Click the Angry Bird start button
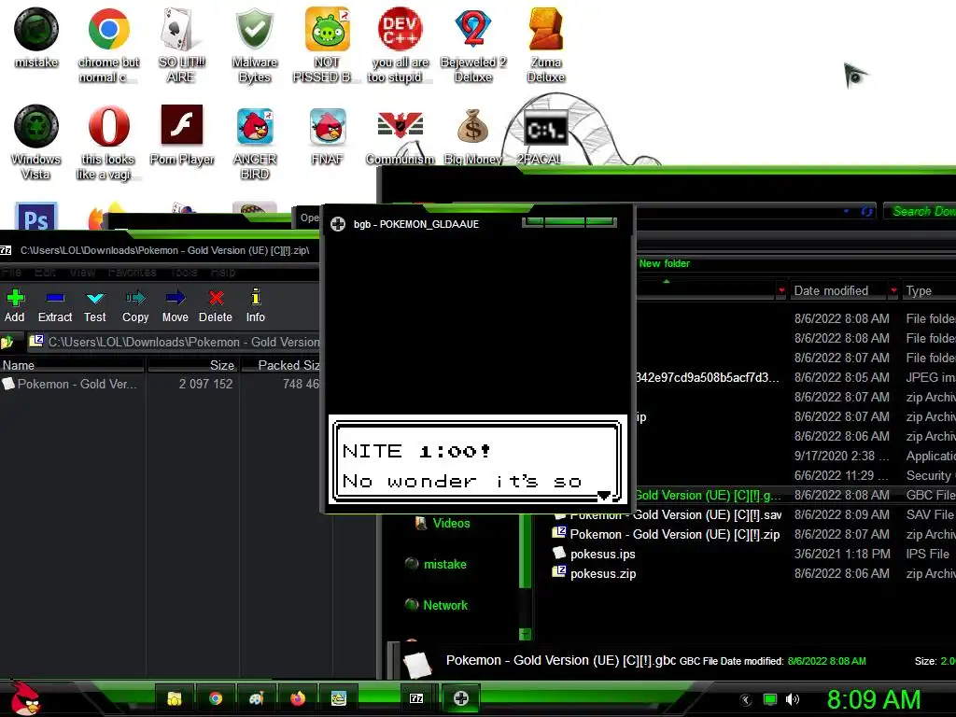 24,698
